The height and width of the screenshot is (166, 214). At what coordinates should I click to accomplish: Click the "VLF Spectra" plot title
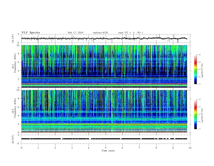pos(31,33)
